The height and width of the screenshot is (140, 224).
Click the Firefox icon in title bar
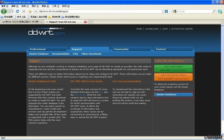click(x=2, y=2)
